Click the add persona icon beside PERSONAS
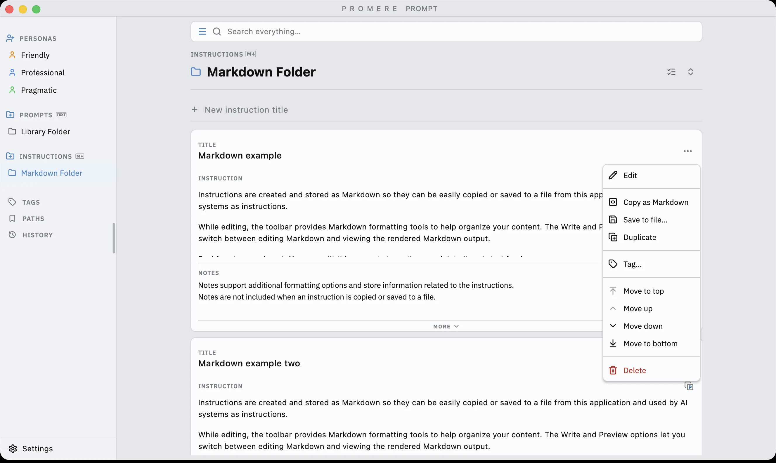The height and width of the screenshot is (463, 776). click(x=10, y=38)
